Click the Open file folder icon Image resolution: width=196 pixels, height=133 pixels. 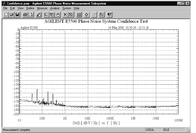point(12,15)
